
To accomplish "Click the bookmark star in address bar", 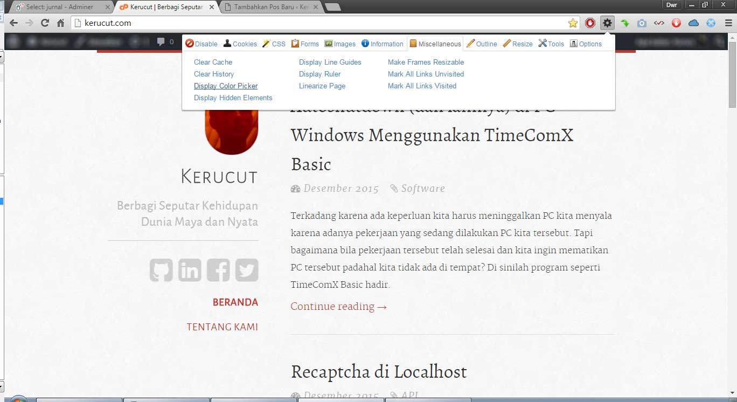I will [x=573, y=23].
